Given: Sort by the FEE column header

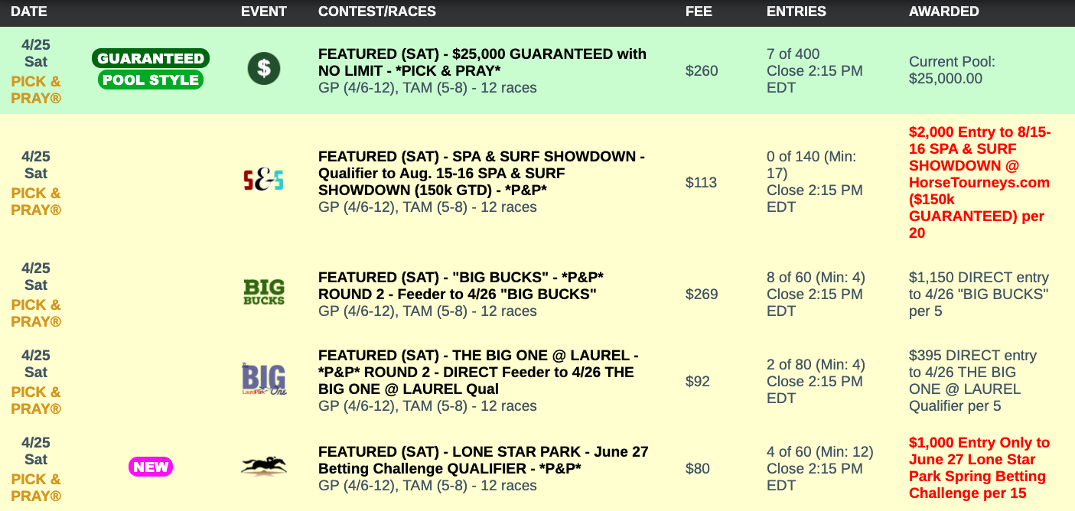Looking at the screenshot, I should (x=699, y=11).
